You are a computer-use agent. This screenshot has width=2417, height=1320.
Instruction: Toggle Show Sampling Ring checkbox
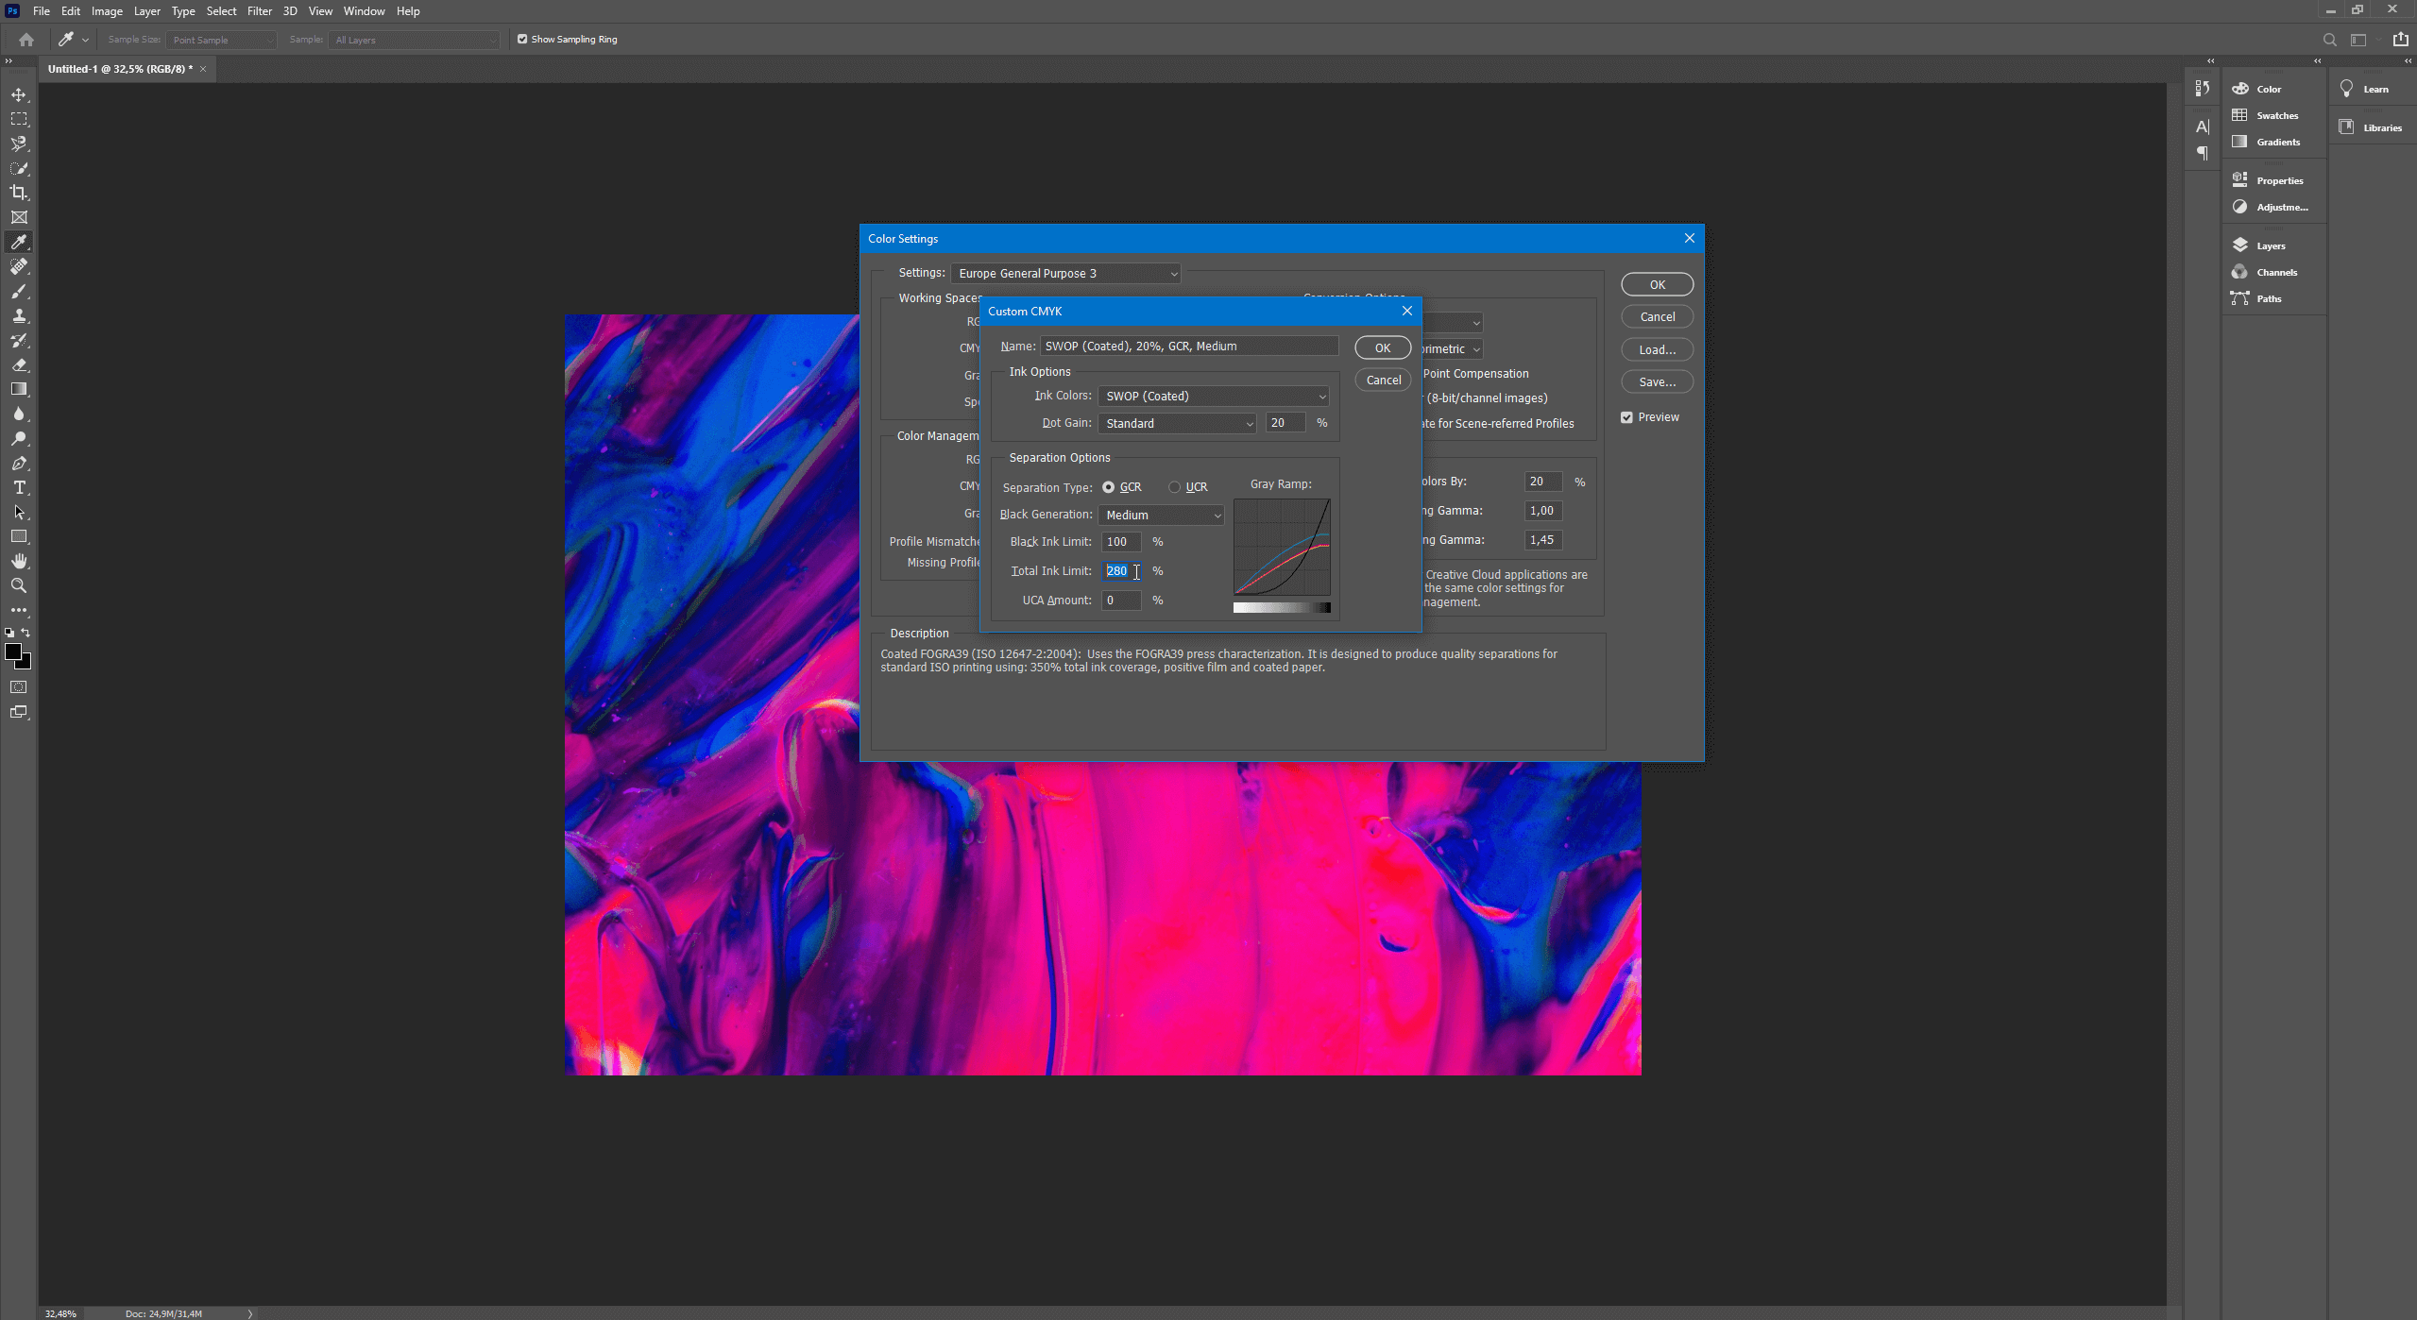(x=522, y=40)
